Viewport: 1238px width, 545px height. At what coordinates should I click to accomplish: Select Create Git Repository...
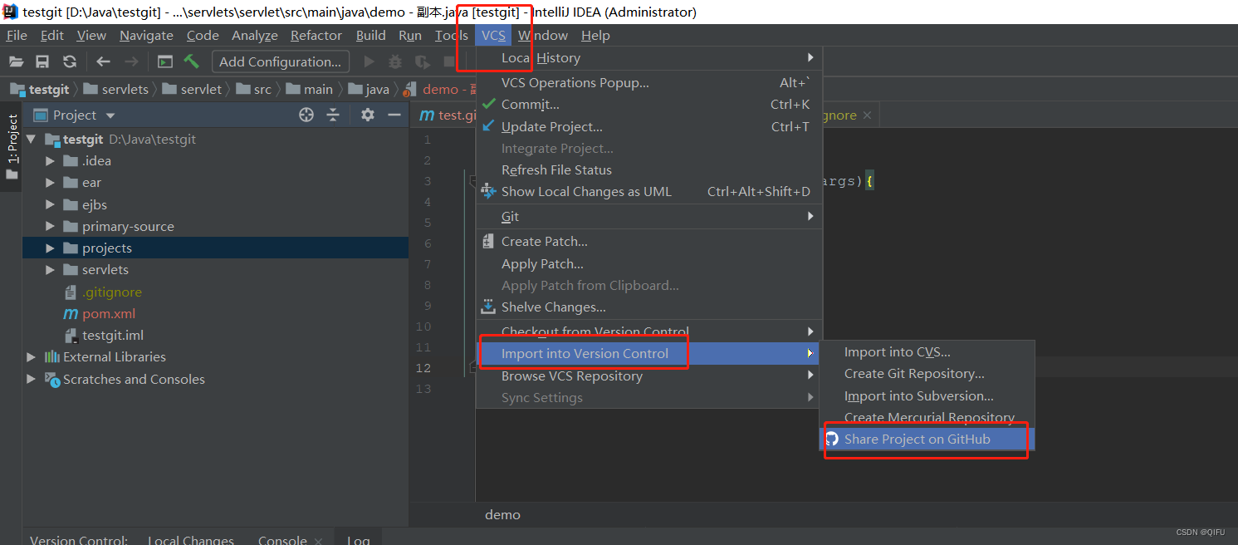(927, 374)
